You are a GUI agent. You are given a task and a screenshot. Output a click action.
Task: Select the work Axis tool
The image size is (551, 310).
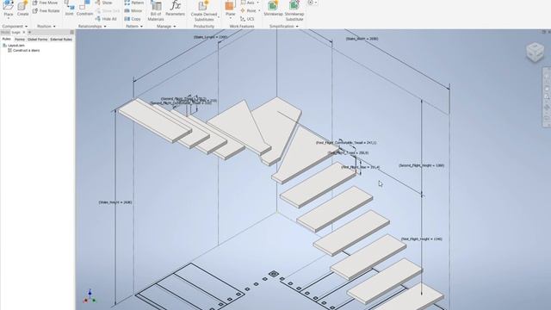248,3
